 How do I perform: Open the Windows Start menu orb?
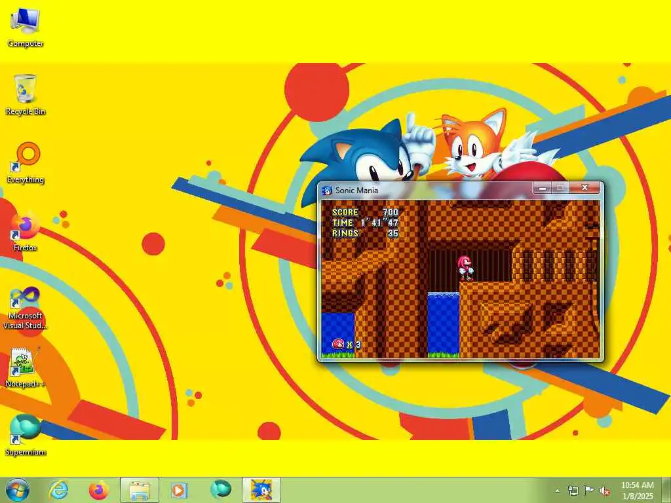click(x=18, y=490)
